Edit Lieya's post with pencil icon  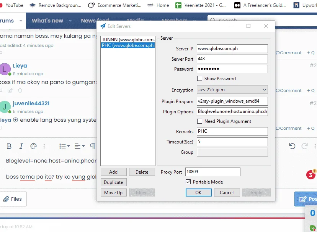(x=10, y=90)
